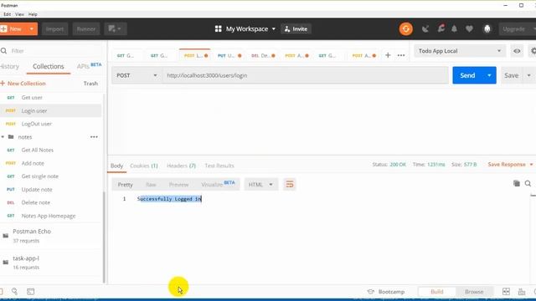Open the console icon in status bar
Screen dimensions: 536x301
point(31,291)
